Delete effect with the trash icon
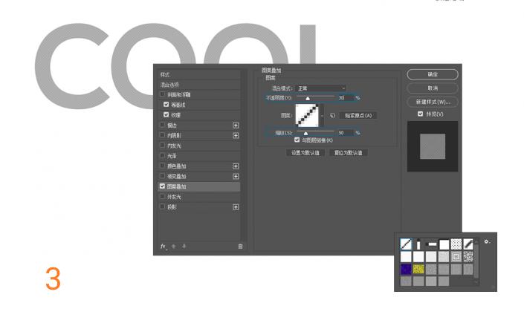The height and width of the screenshot is (329, 524). click(240, 247)
